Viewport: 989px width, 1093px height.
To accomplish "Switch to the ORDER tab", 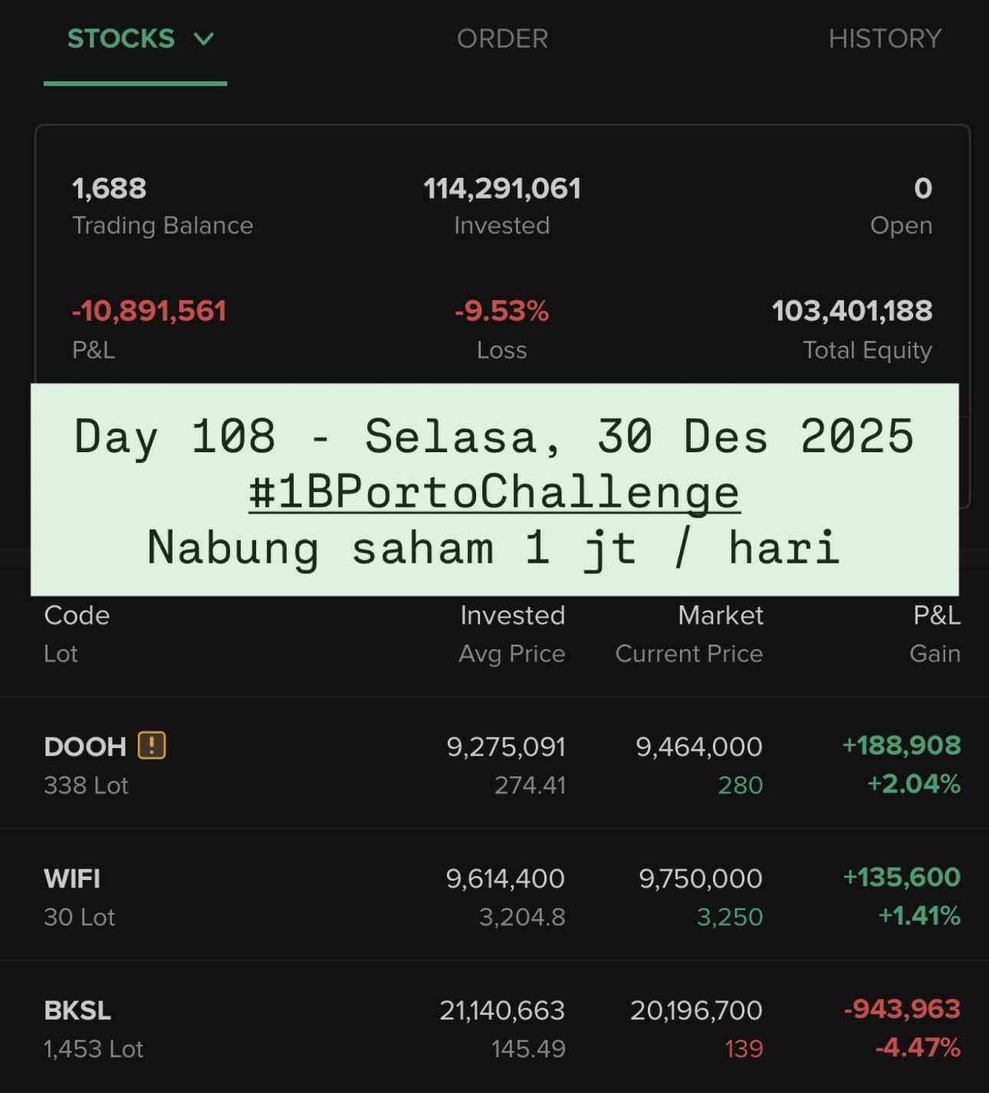I will tap(502, 38).
